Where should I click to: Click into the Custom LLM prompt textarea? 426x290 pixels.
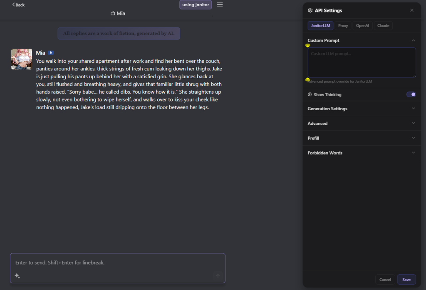tap(361, 62)
